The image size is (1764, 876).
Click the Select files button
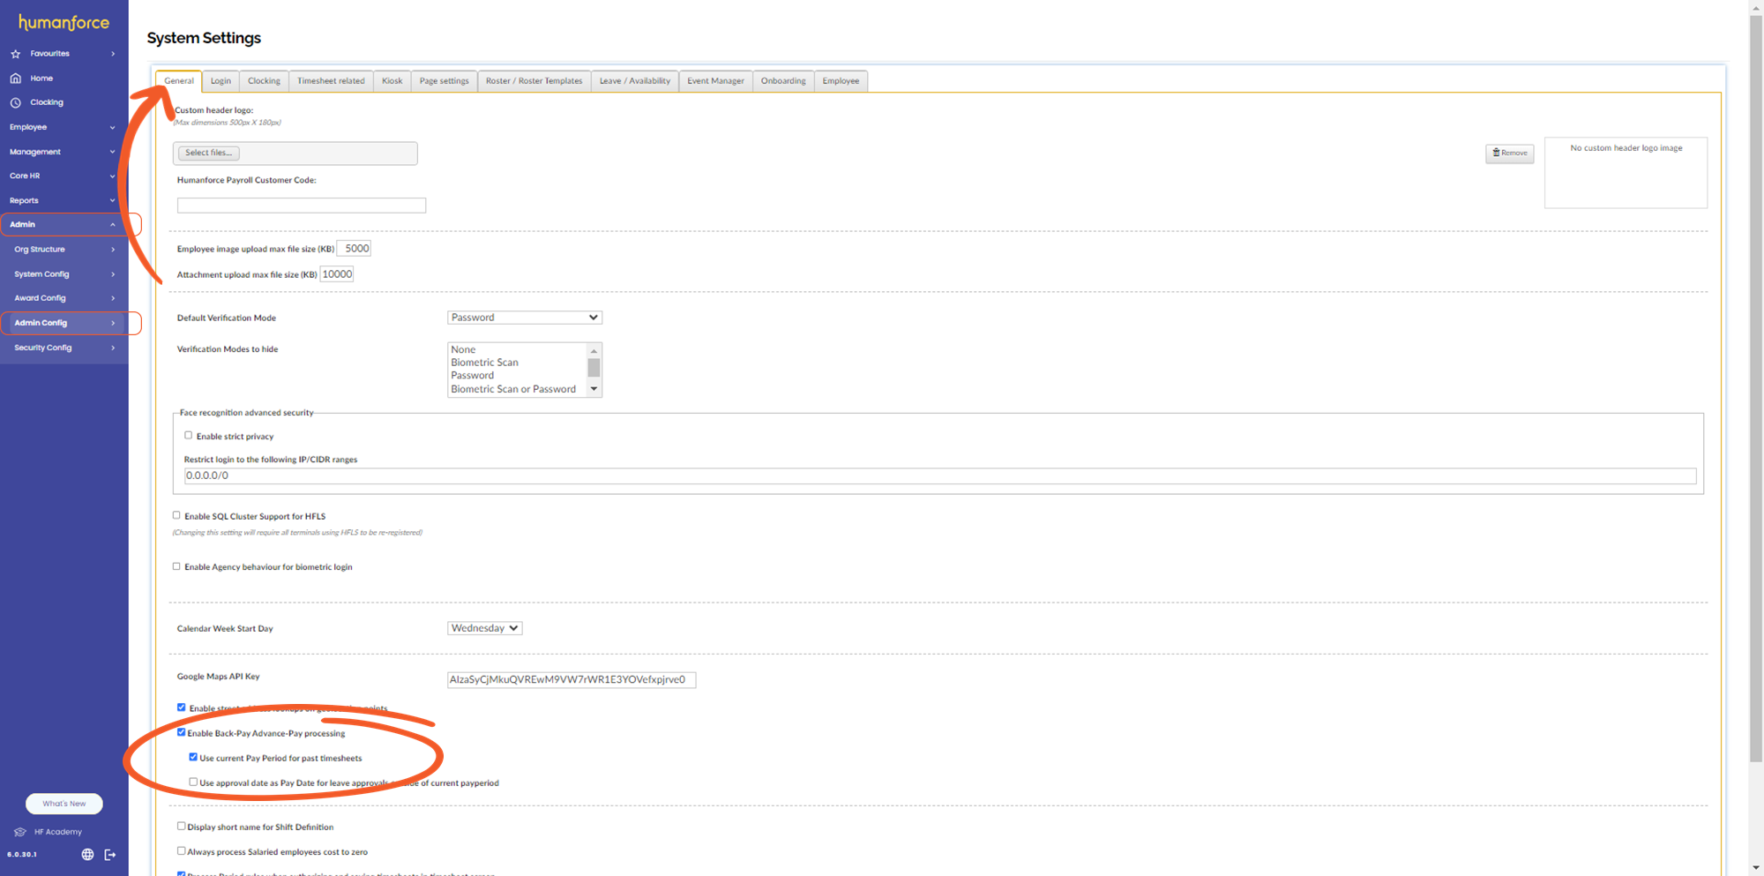coord(207,152)
